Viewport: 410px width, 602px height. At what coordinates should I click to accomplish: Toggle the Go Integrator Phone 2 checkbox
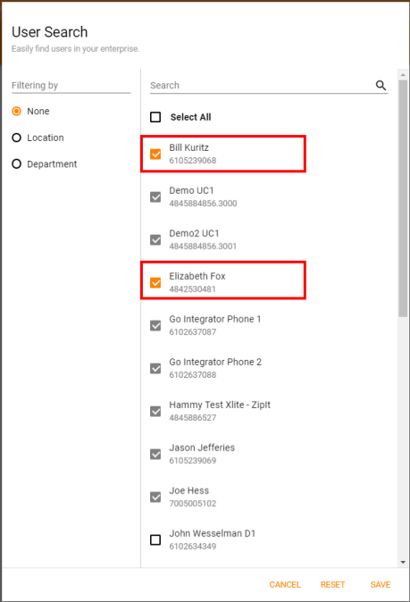pos(155,369)
